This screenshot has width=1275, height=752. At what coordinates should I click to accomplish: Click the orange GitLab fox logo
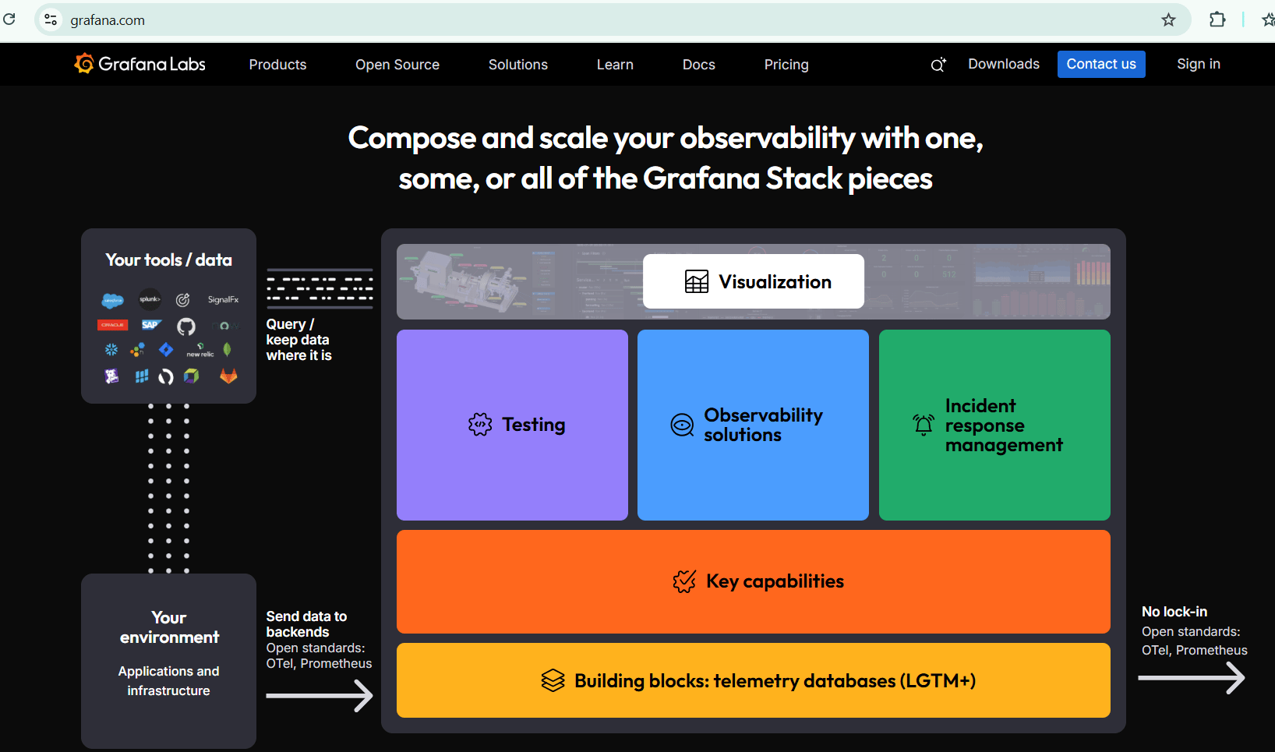(x=228, y=376)
